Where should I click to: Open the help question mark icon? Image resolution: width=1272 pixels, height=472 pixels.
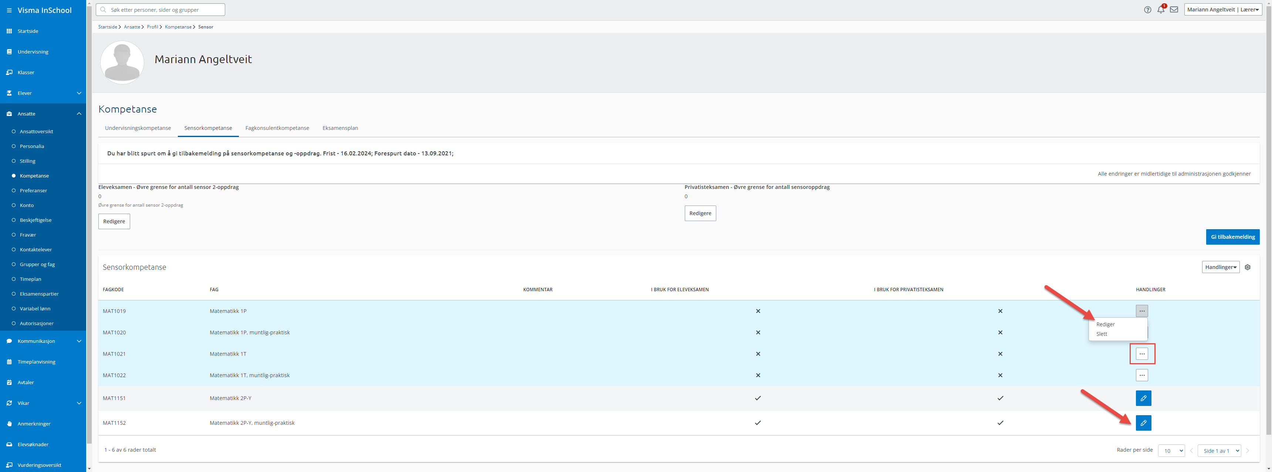coord(1147,10)
